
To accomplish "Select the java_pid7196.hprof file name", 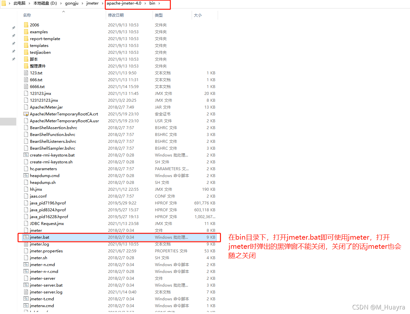I will [48, 203].
